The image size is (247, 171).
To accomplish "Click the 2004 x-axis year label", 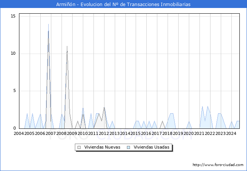I will (19, 133).
